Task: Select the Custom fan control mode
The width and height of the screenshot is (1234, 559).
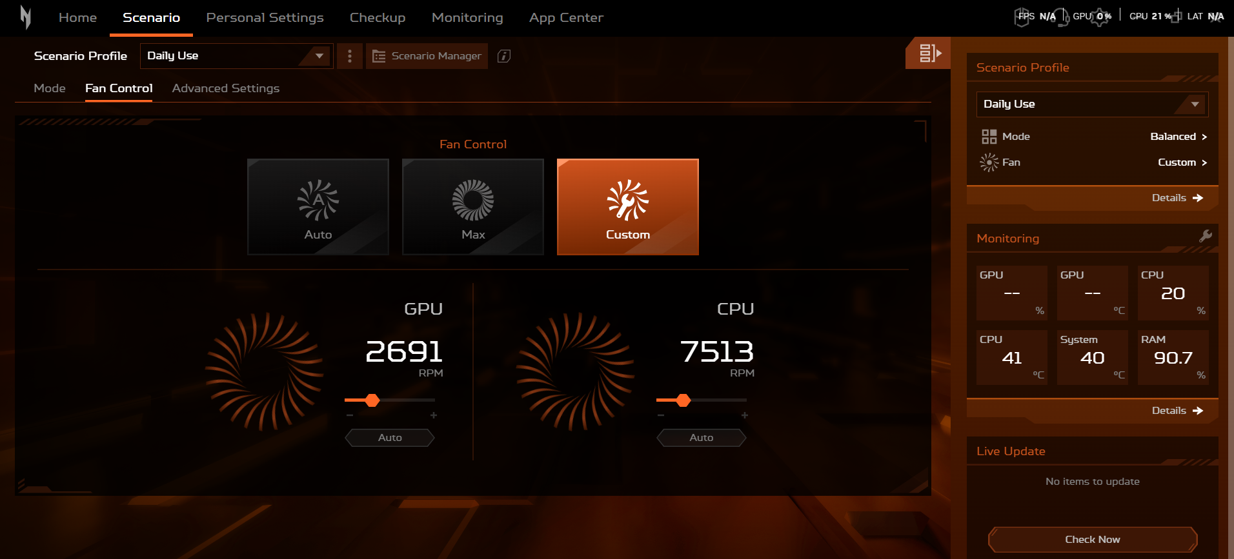Action: [628, 207]
